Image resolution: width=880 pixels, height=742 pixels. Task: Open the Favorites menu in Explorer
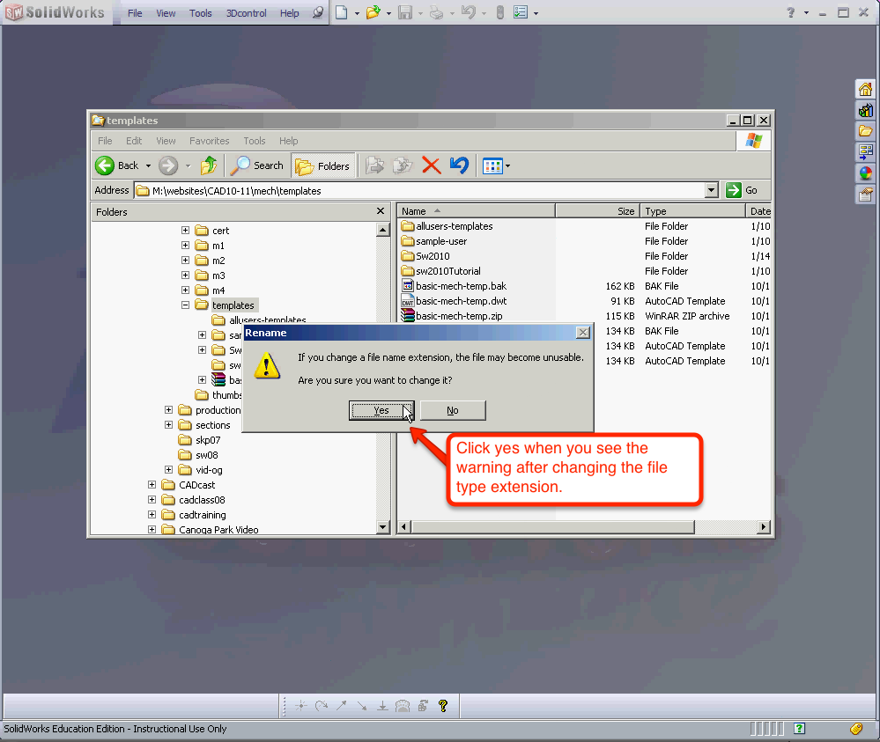[209, 141]
